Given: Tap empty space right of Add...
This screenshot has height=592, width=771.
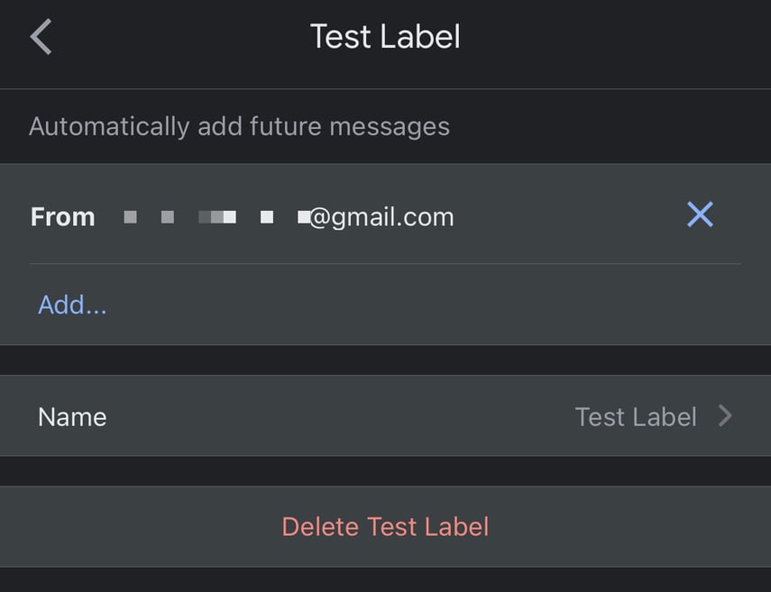Looking at the screenshot, I should coord(406,305).
